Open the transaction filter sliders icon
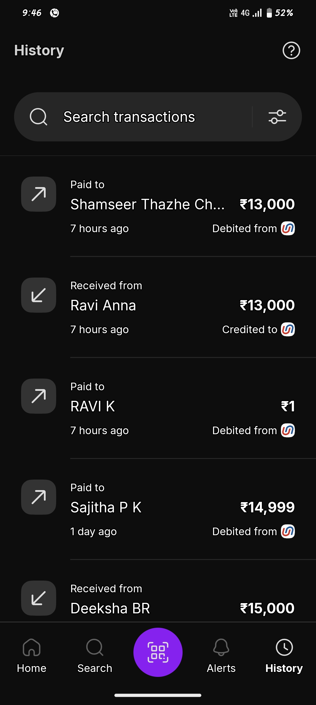The image size is (316, 705). [x=277, y=117]
